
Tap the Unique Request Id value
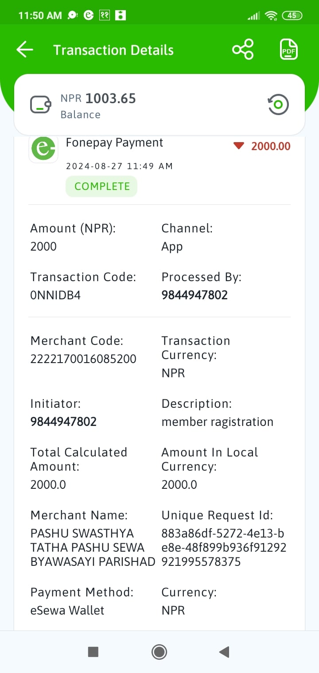(x=224, y=548)
